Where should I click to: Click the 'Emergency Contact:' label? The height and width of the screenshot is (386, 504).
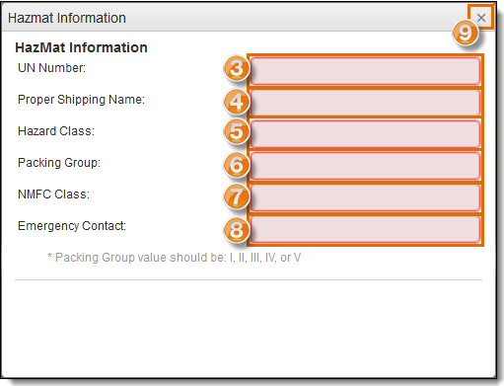72,226
